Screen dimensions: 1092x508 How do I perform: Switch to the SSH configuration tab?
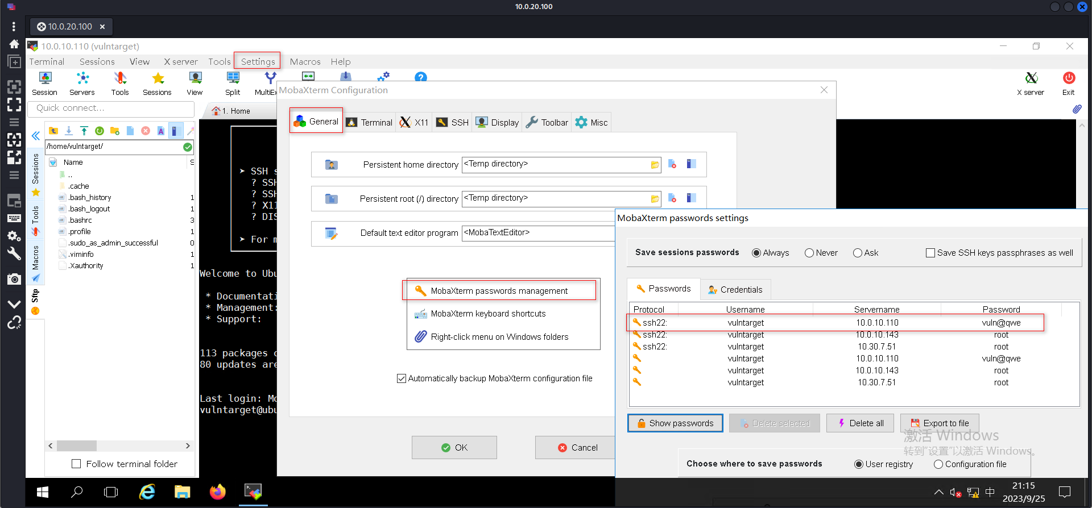pos(453,122)
